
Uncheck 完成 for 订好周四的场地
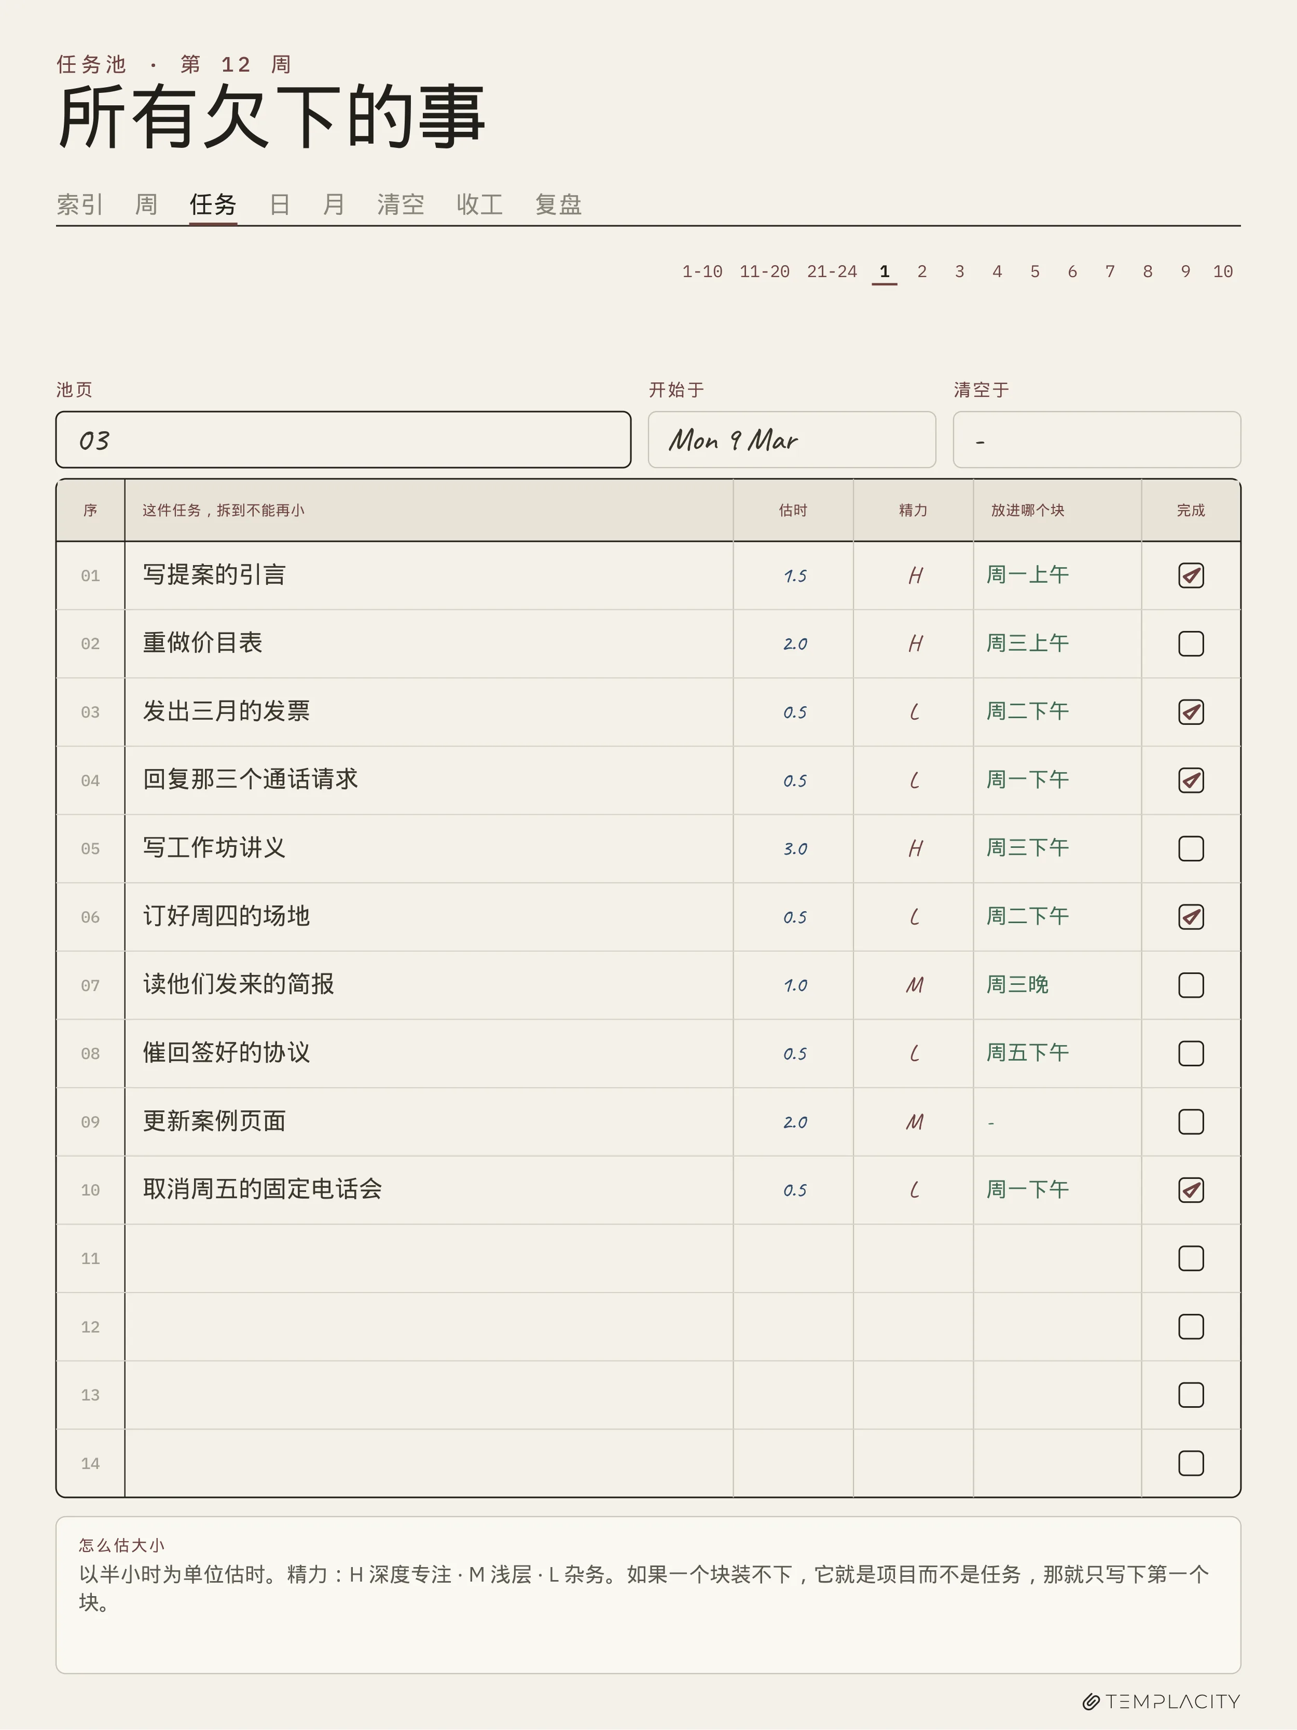click(x=1191, y=916)
